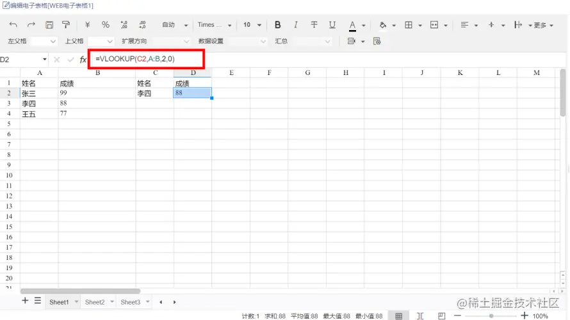The width and height of the screenshot is (570, 320).
Task: Select cell B3 with value 88
Action: click(97, 103)
